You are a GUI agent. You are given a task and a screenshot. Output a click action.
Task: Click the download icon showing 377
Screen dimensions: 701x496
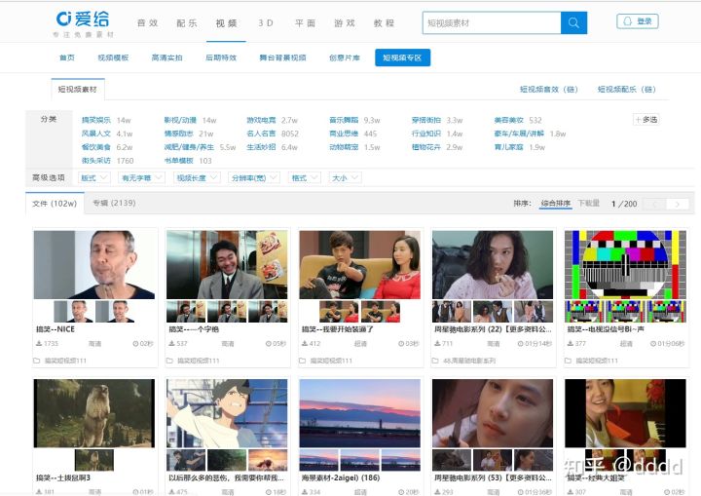click(x=570, y=344)
